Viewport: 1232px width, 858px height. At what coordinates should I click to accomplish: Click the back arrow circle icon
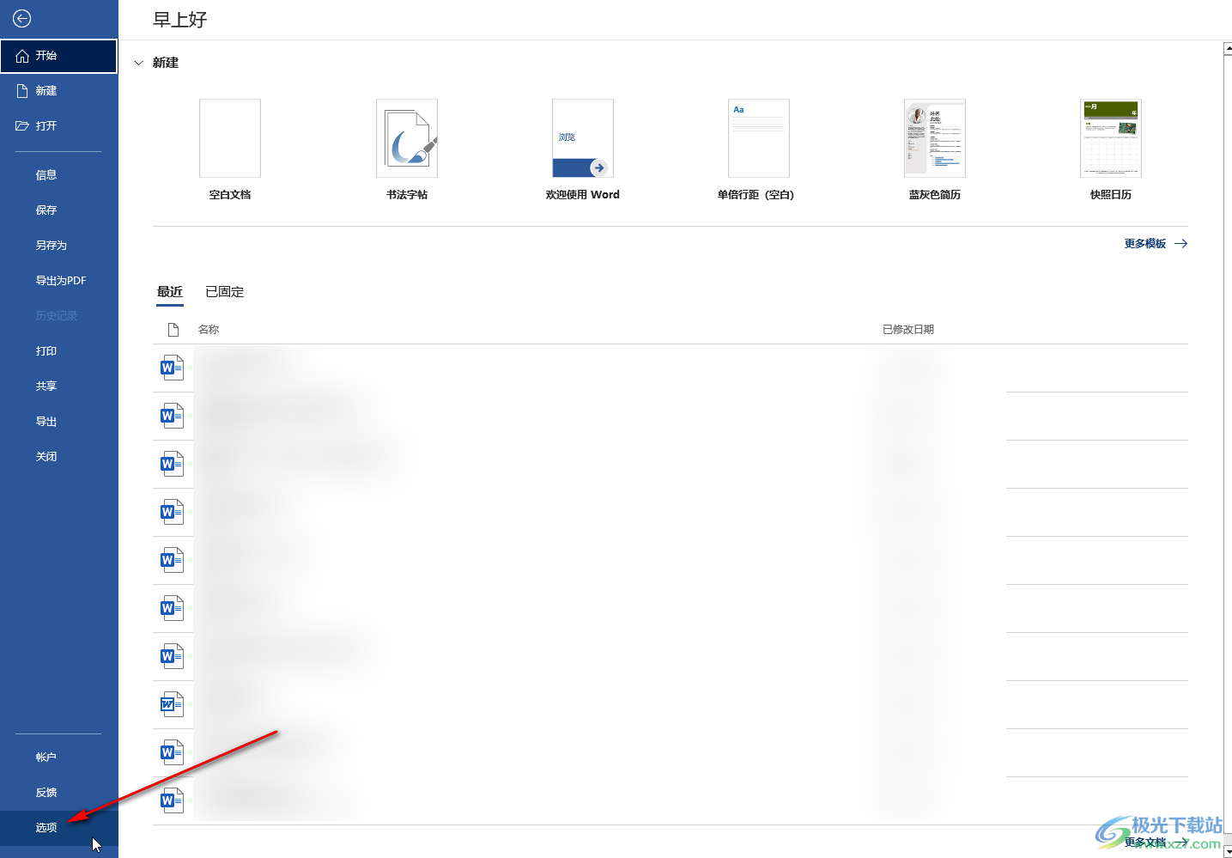pyautogui.click(x=22, y=18)
